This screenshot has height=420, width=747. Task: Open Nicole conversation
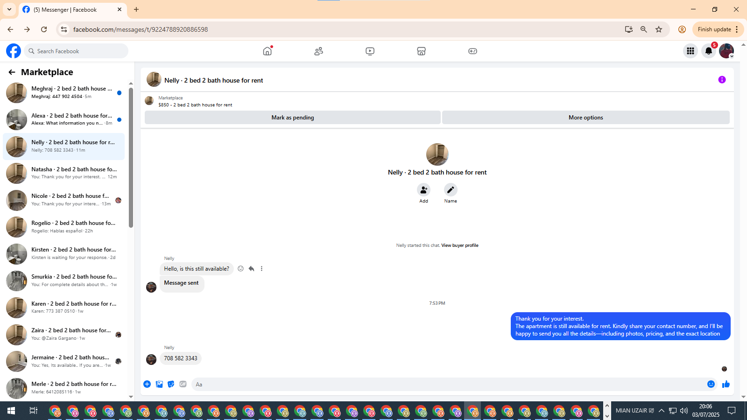64,200
